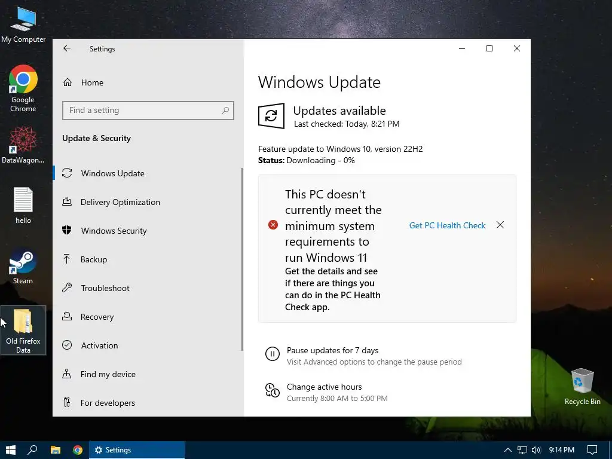This screenshot has width=612, height=459.
Task: Select Backup in the sidebar
Action: tap(94, 259)
